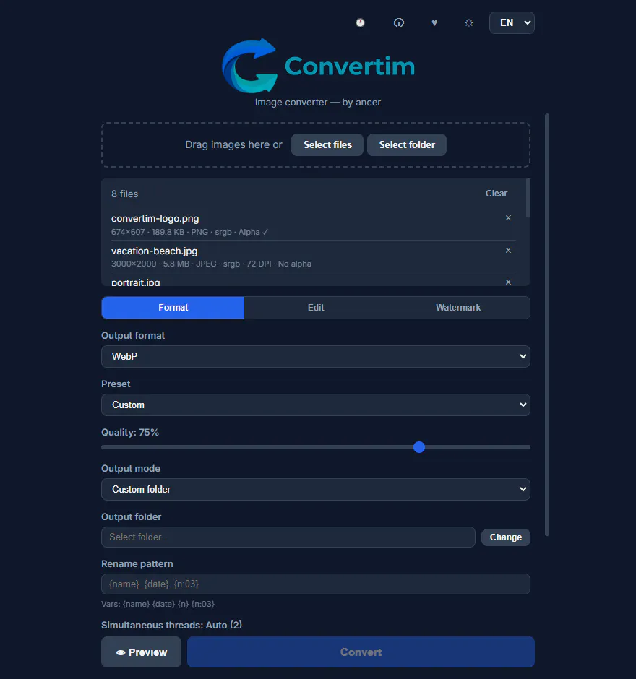Clear the file list
This screenshot has height=679, width=636.
coord(496,194)
